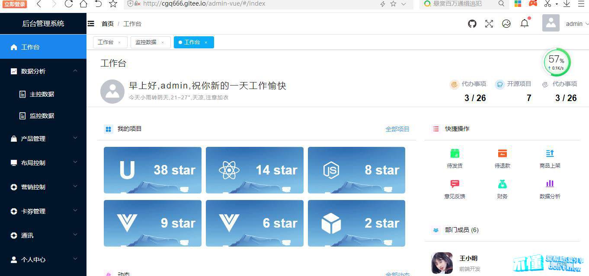Open the theme skin icon in header
Viewport: 589px width, 276px height.
coord(506,24)
